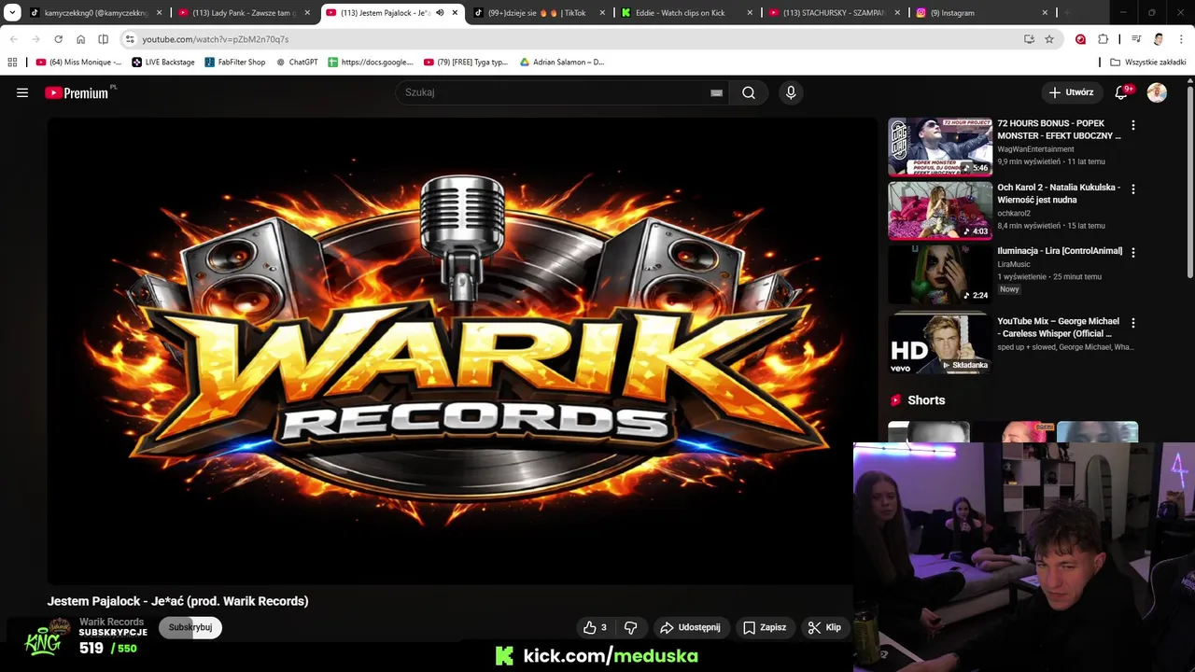Click the Utwórz create button
Viewport: 1195px width, 672px height.
pos(1071,92)
